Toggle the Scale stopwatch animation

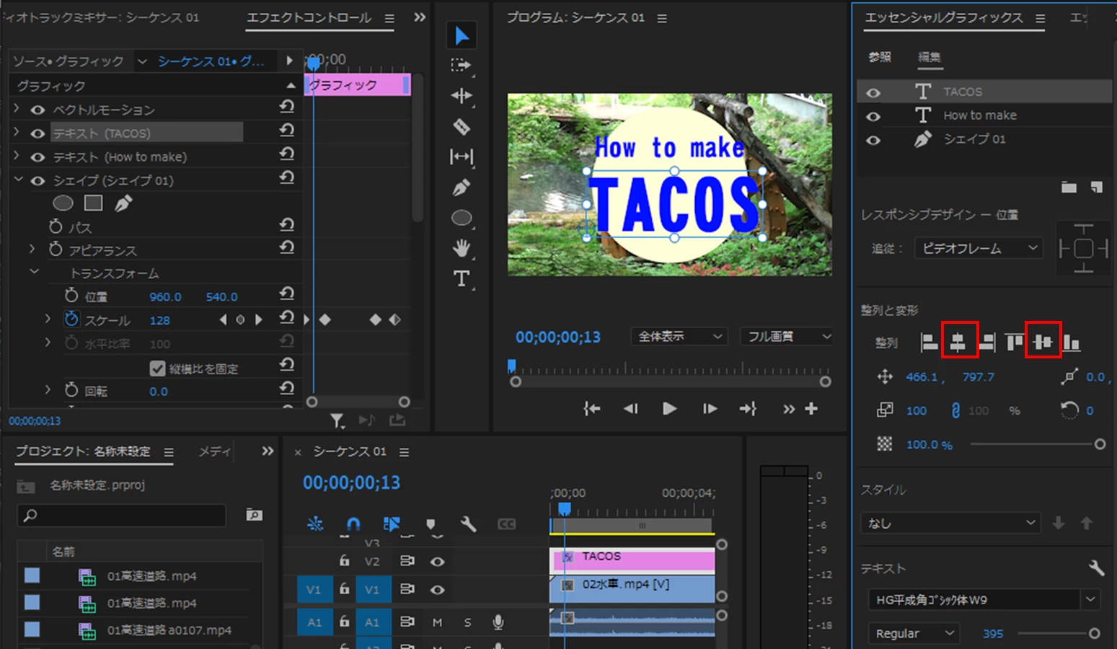coord(71,319)
